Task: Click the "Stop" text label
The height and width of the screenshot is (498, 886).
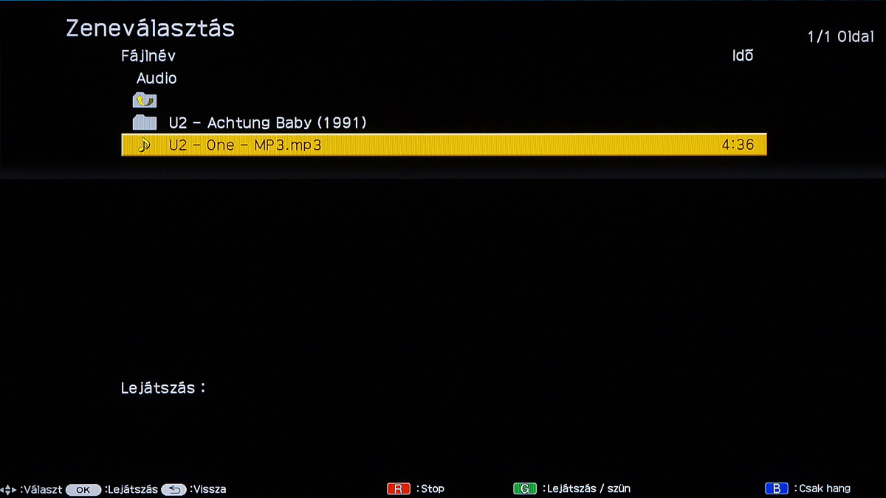Action: tap(432, 489)
